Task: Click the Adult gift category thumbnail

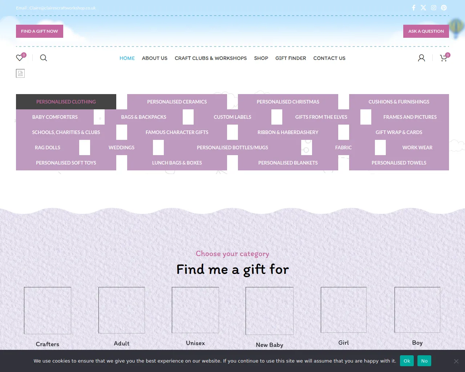Action: [122, 310]
